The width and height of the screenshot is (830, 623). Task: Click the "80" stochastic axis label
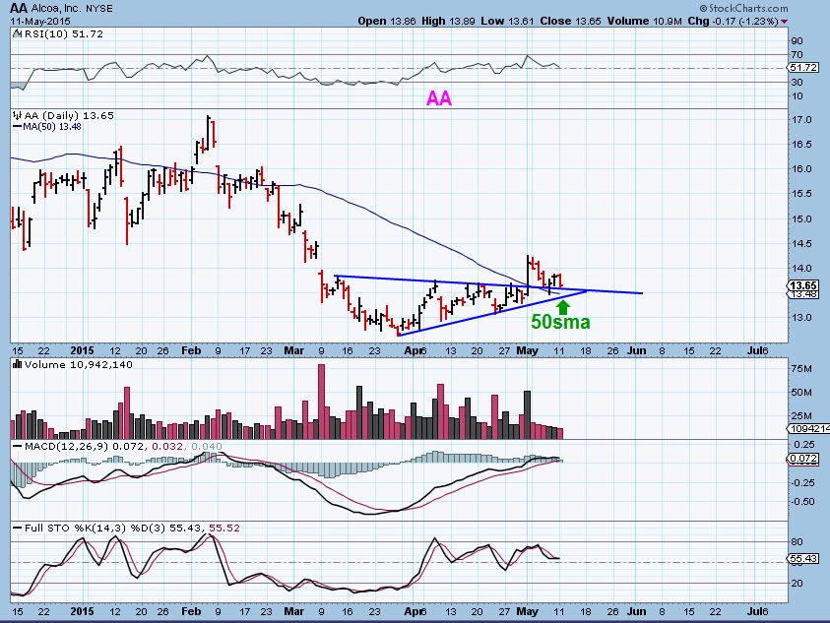(798, 542)
